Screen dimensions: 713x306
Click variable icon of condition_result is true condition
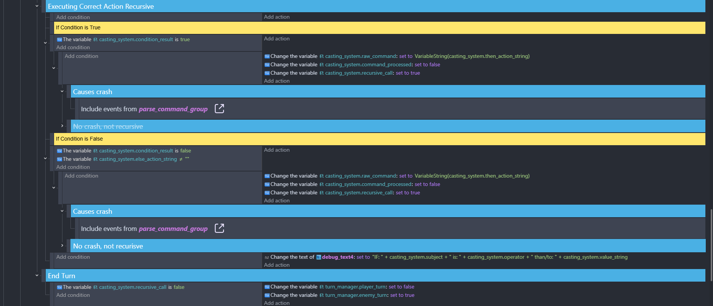(59, 40)
